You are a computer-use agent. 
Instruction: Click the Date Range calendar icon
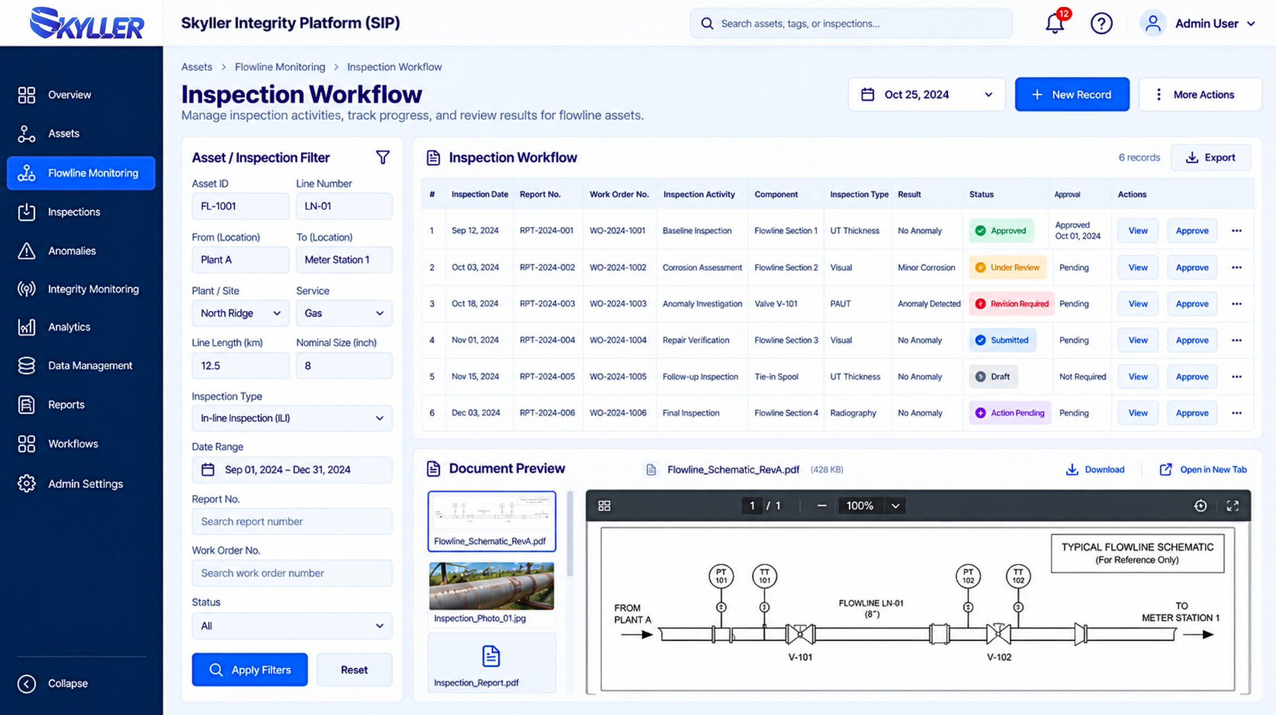(208, 470)
